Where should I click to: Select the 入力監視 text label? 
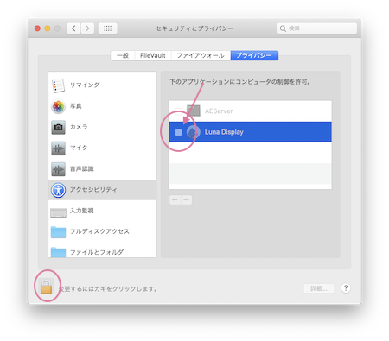[x=82, y=211]
